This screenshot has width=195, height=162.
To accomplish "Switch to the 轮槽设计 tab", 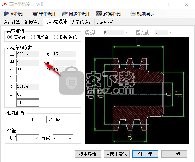I will click(33, 22).
